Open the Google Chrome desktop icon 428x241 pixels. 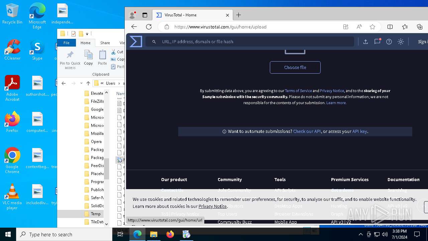(x=12, y=160)
